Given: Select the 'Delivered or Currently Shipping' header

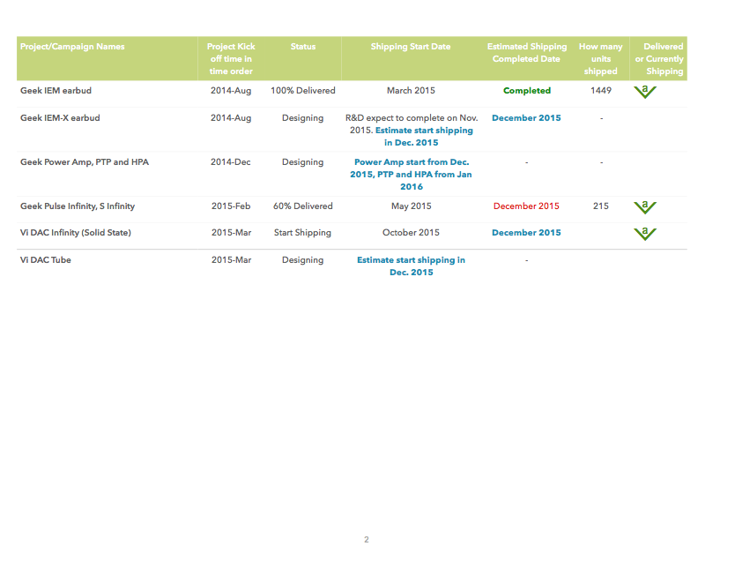Looking at the screenshot, I should coord(659,58).
